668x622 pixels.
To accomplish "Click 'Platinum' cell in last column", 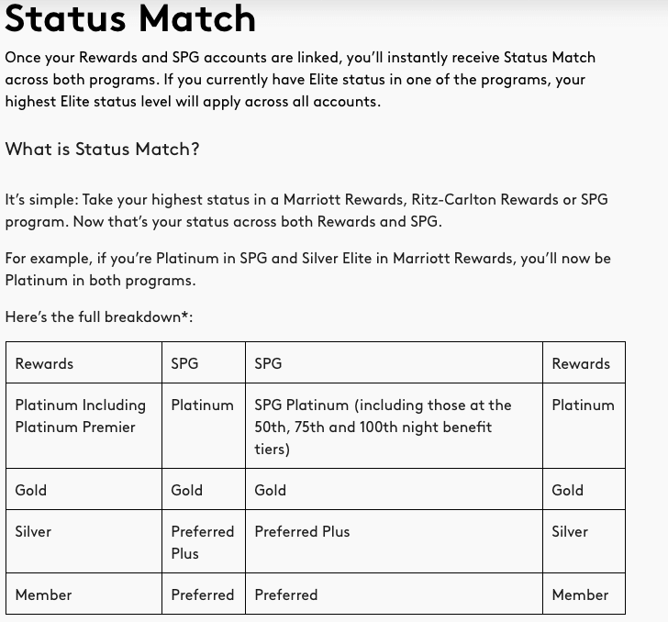I will (x=584, y=426).
